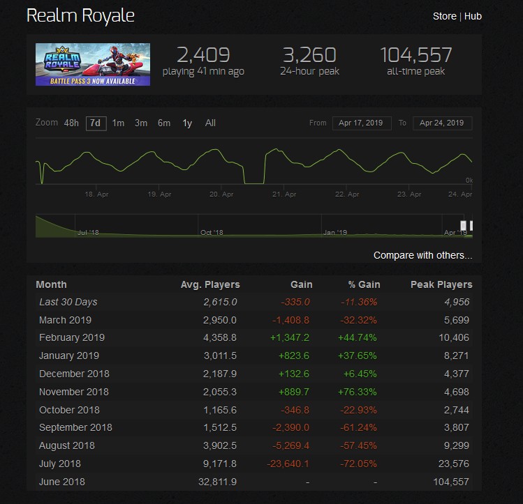The height and width of the screenshot is (504, 523).
Task: Select the March 2019 row label
Action: (x=65, y=320)
